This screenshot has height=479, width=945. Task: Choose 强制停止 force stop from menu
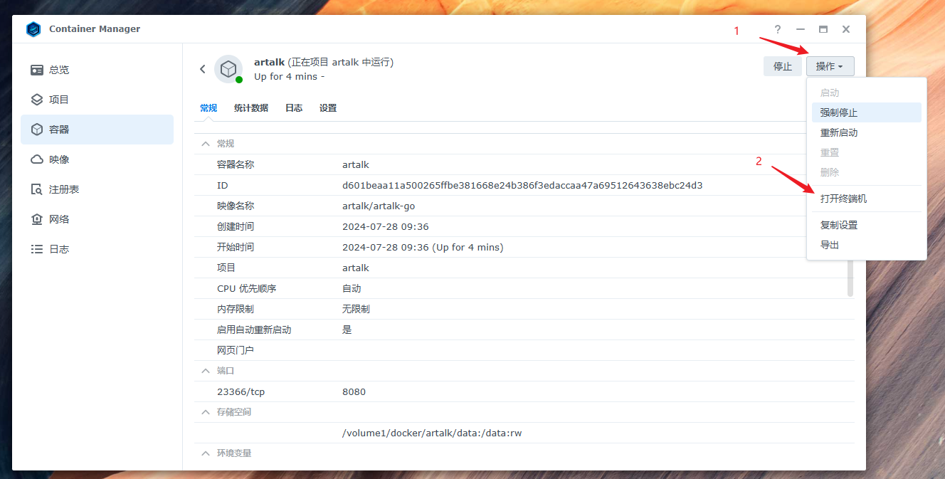point(866,112)
